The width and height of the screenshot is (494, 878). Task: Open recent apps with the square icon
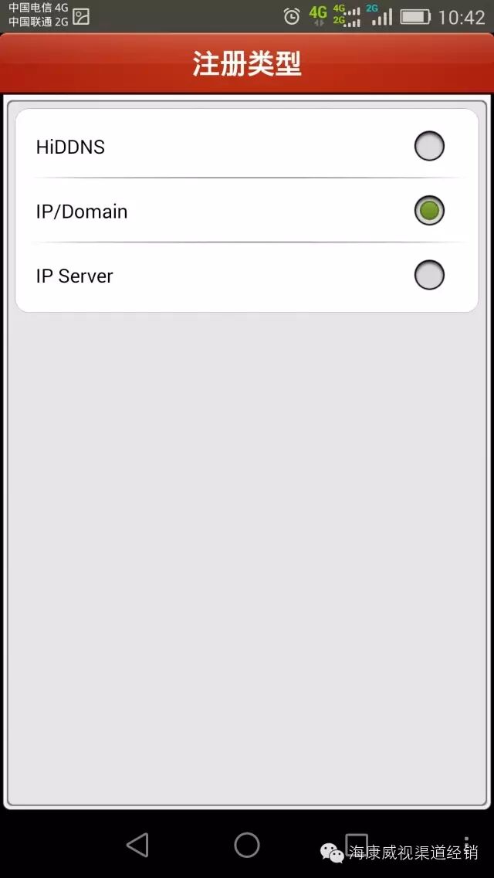(357, 843)
